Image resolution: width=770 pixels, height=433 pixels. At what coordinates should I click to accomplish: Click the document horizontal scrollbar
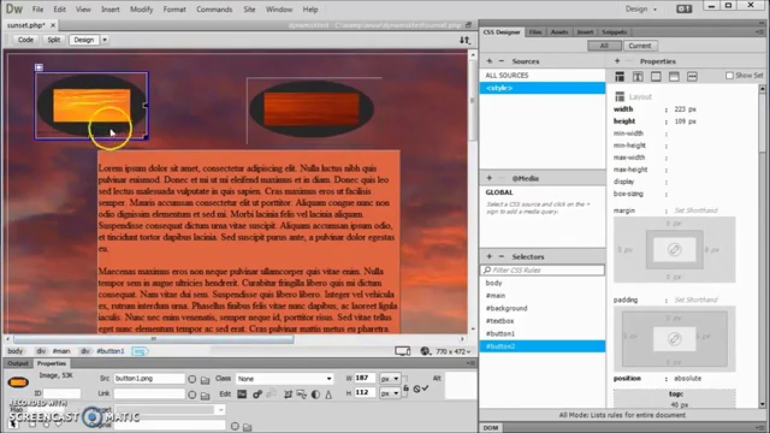coord(153,339)
